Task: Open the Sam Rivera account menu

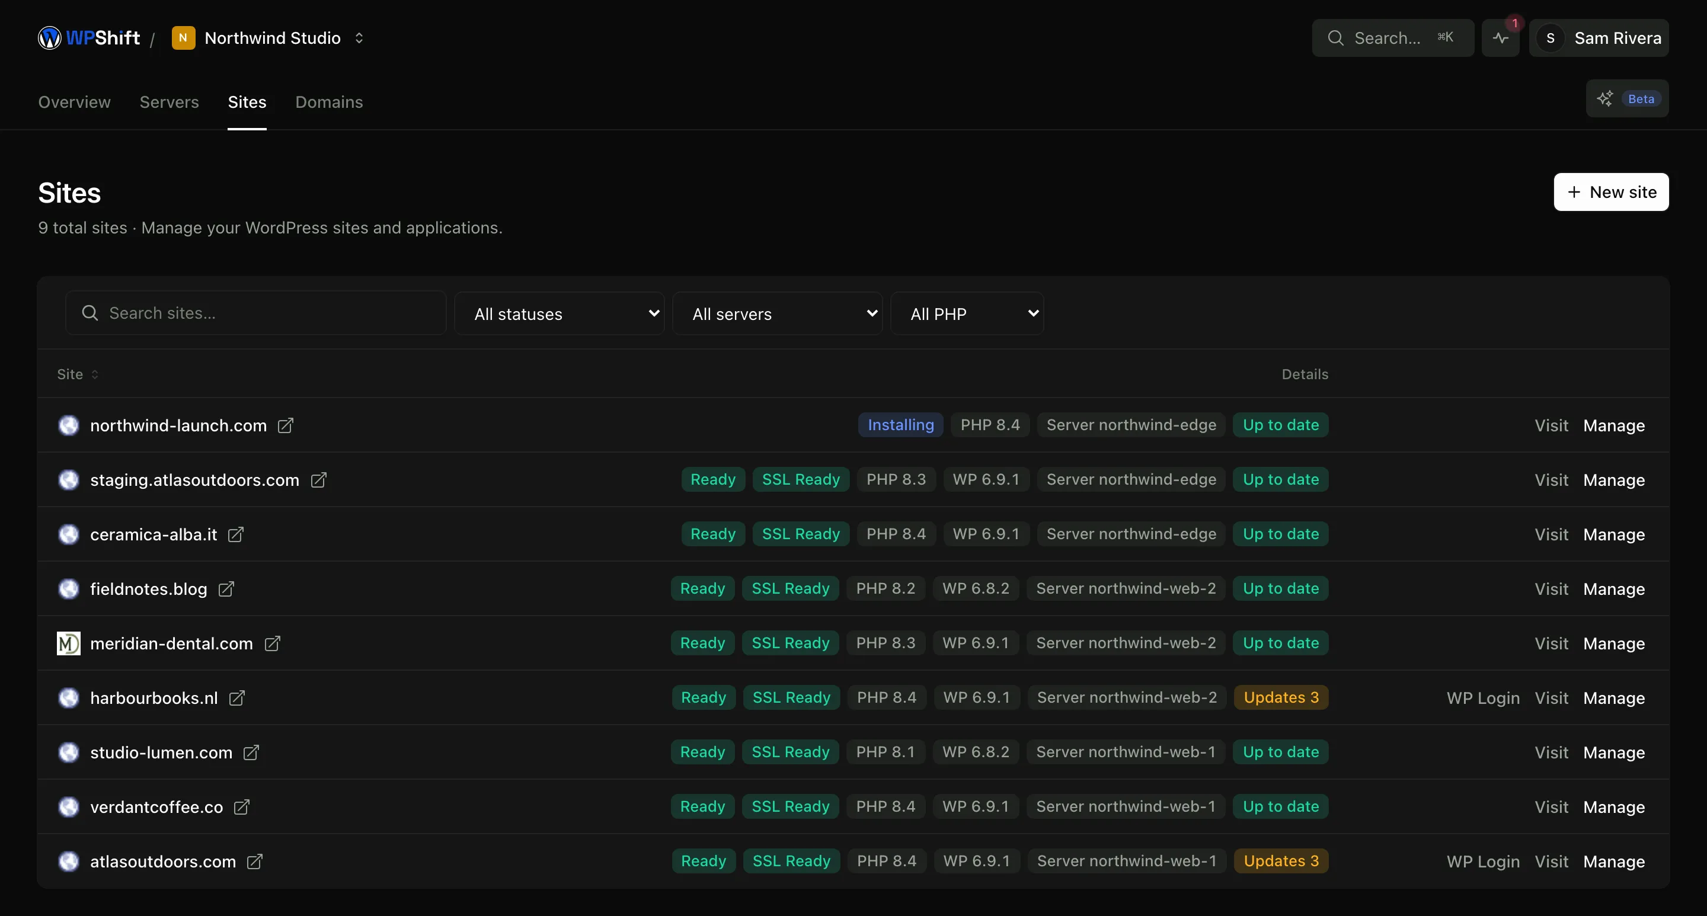Action: tap(1599, 38)
